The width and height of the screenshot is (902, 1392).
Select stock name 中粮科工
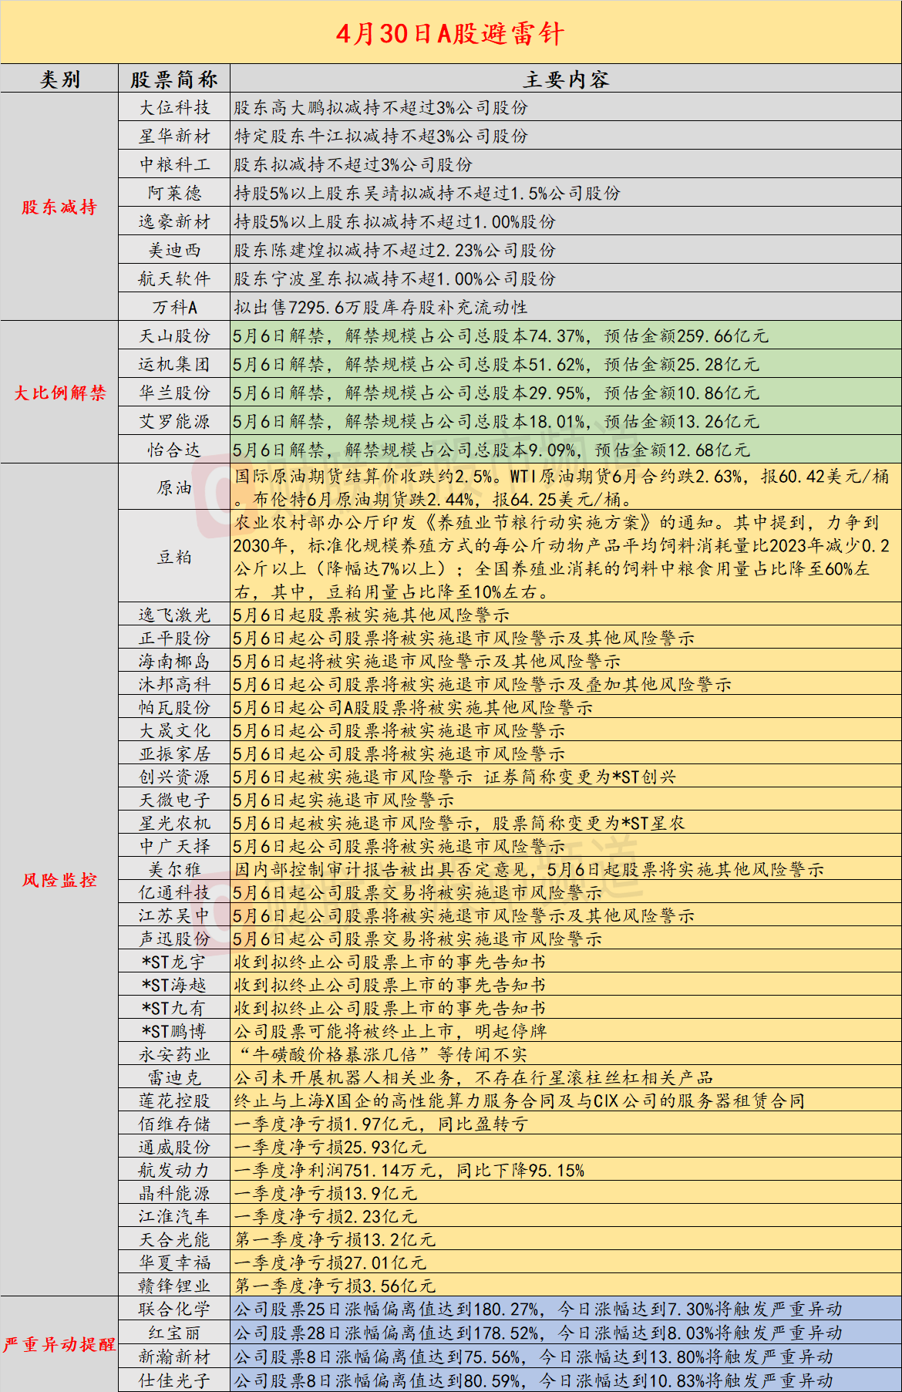click(x=174, y=164)
